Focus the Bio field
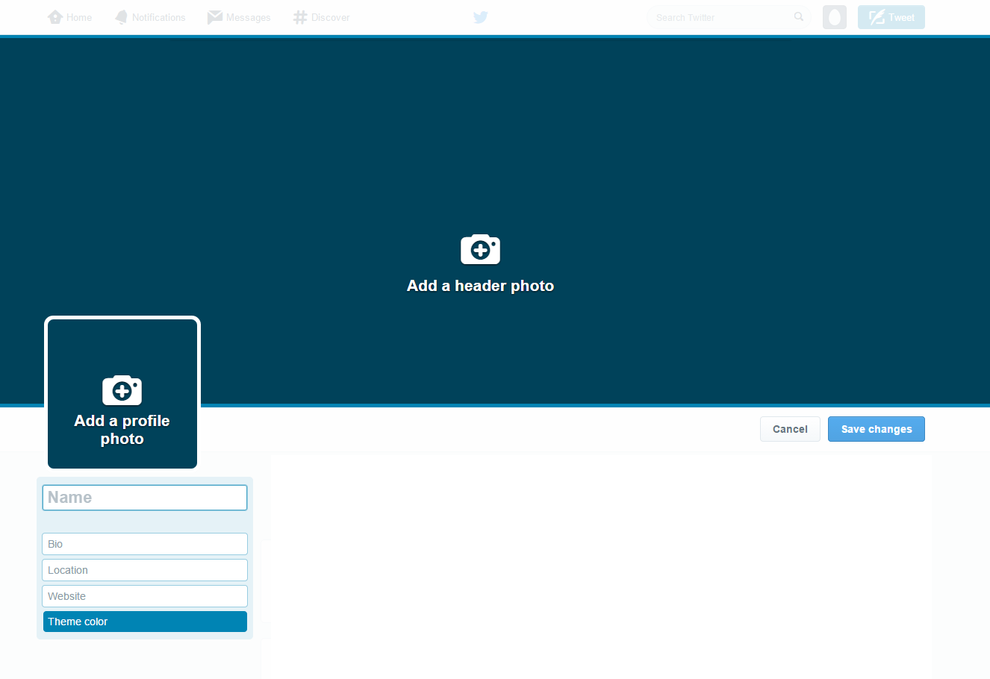This screenshot has height=679, width=990. [x=145, y=544]
